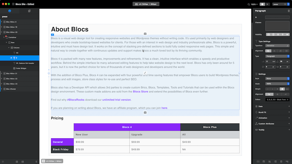
Task: Click the bottom LG breakpoint status badge
Action: [x=52, y=161]
